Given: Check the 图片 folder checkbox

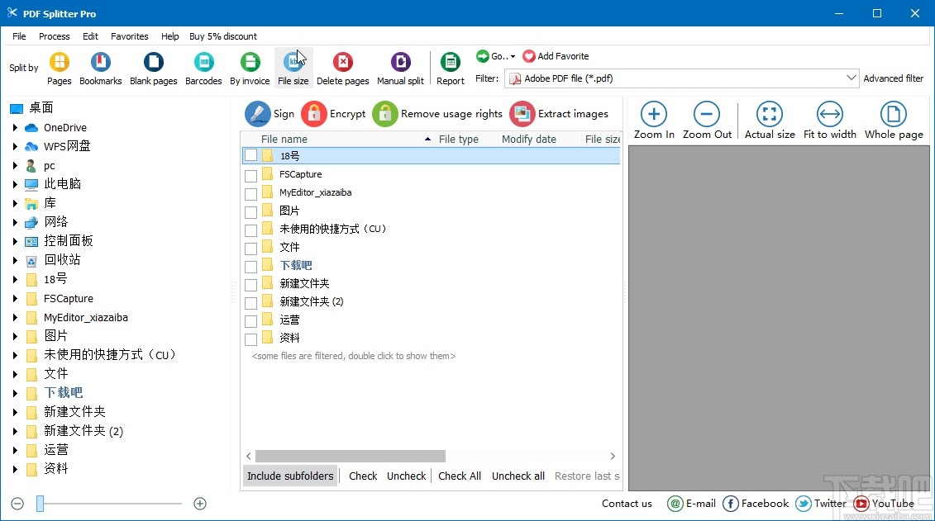Looking at the screenshot, I should click(251, 211).
